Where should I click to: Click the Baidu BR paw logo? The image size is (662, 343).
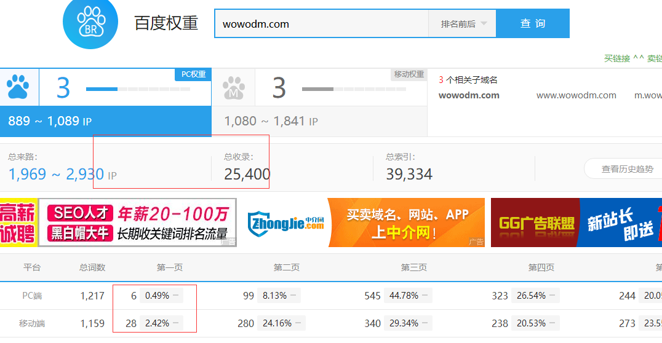click(90, 23)
